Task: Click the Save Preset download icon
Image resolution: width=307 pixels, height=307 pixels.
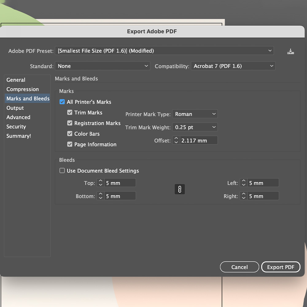Action: click(290, 52)
